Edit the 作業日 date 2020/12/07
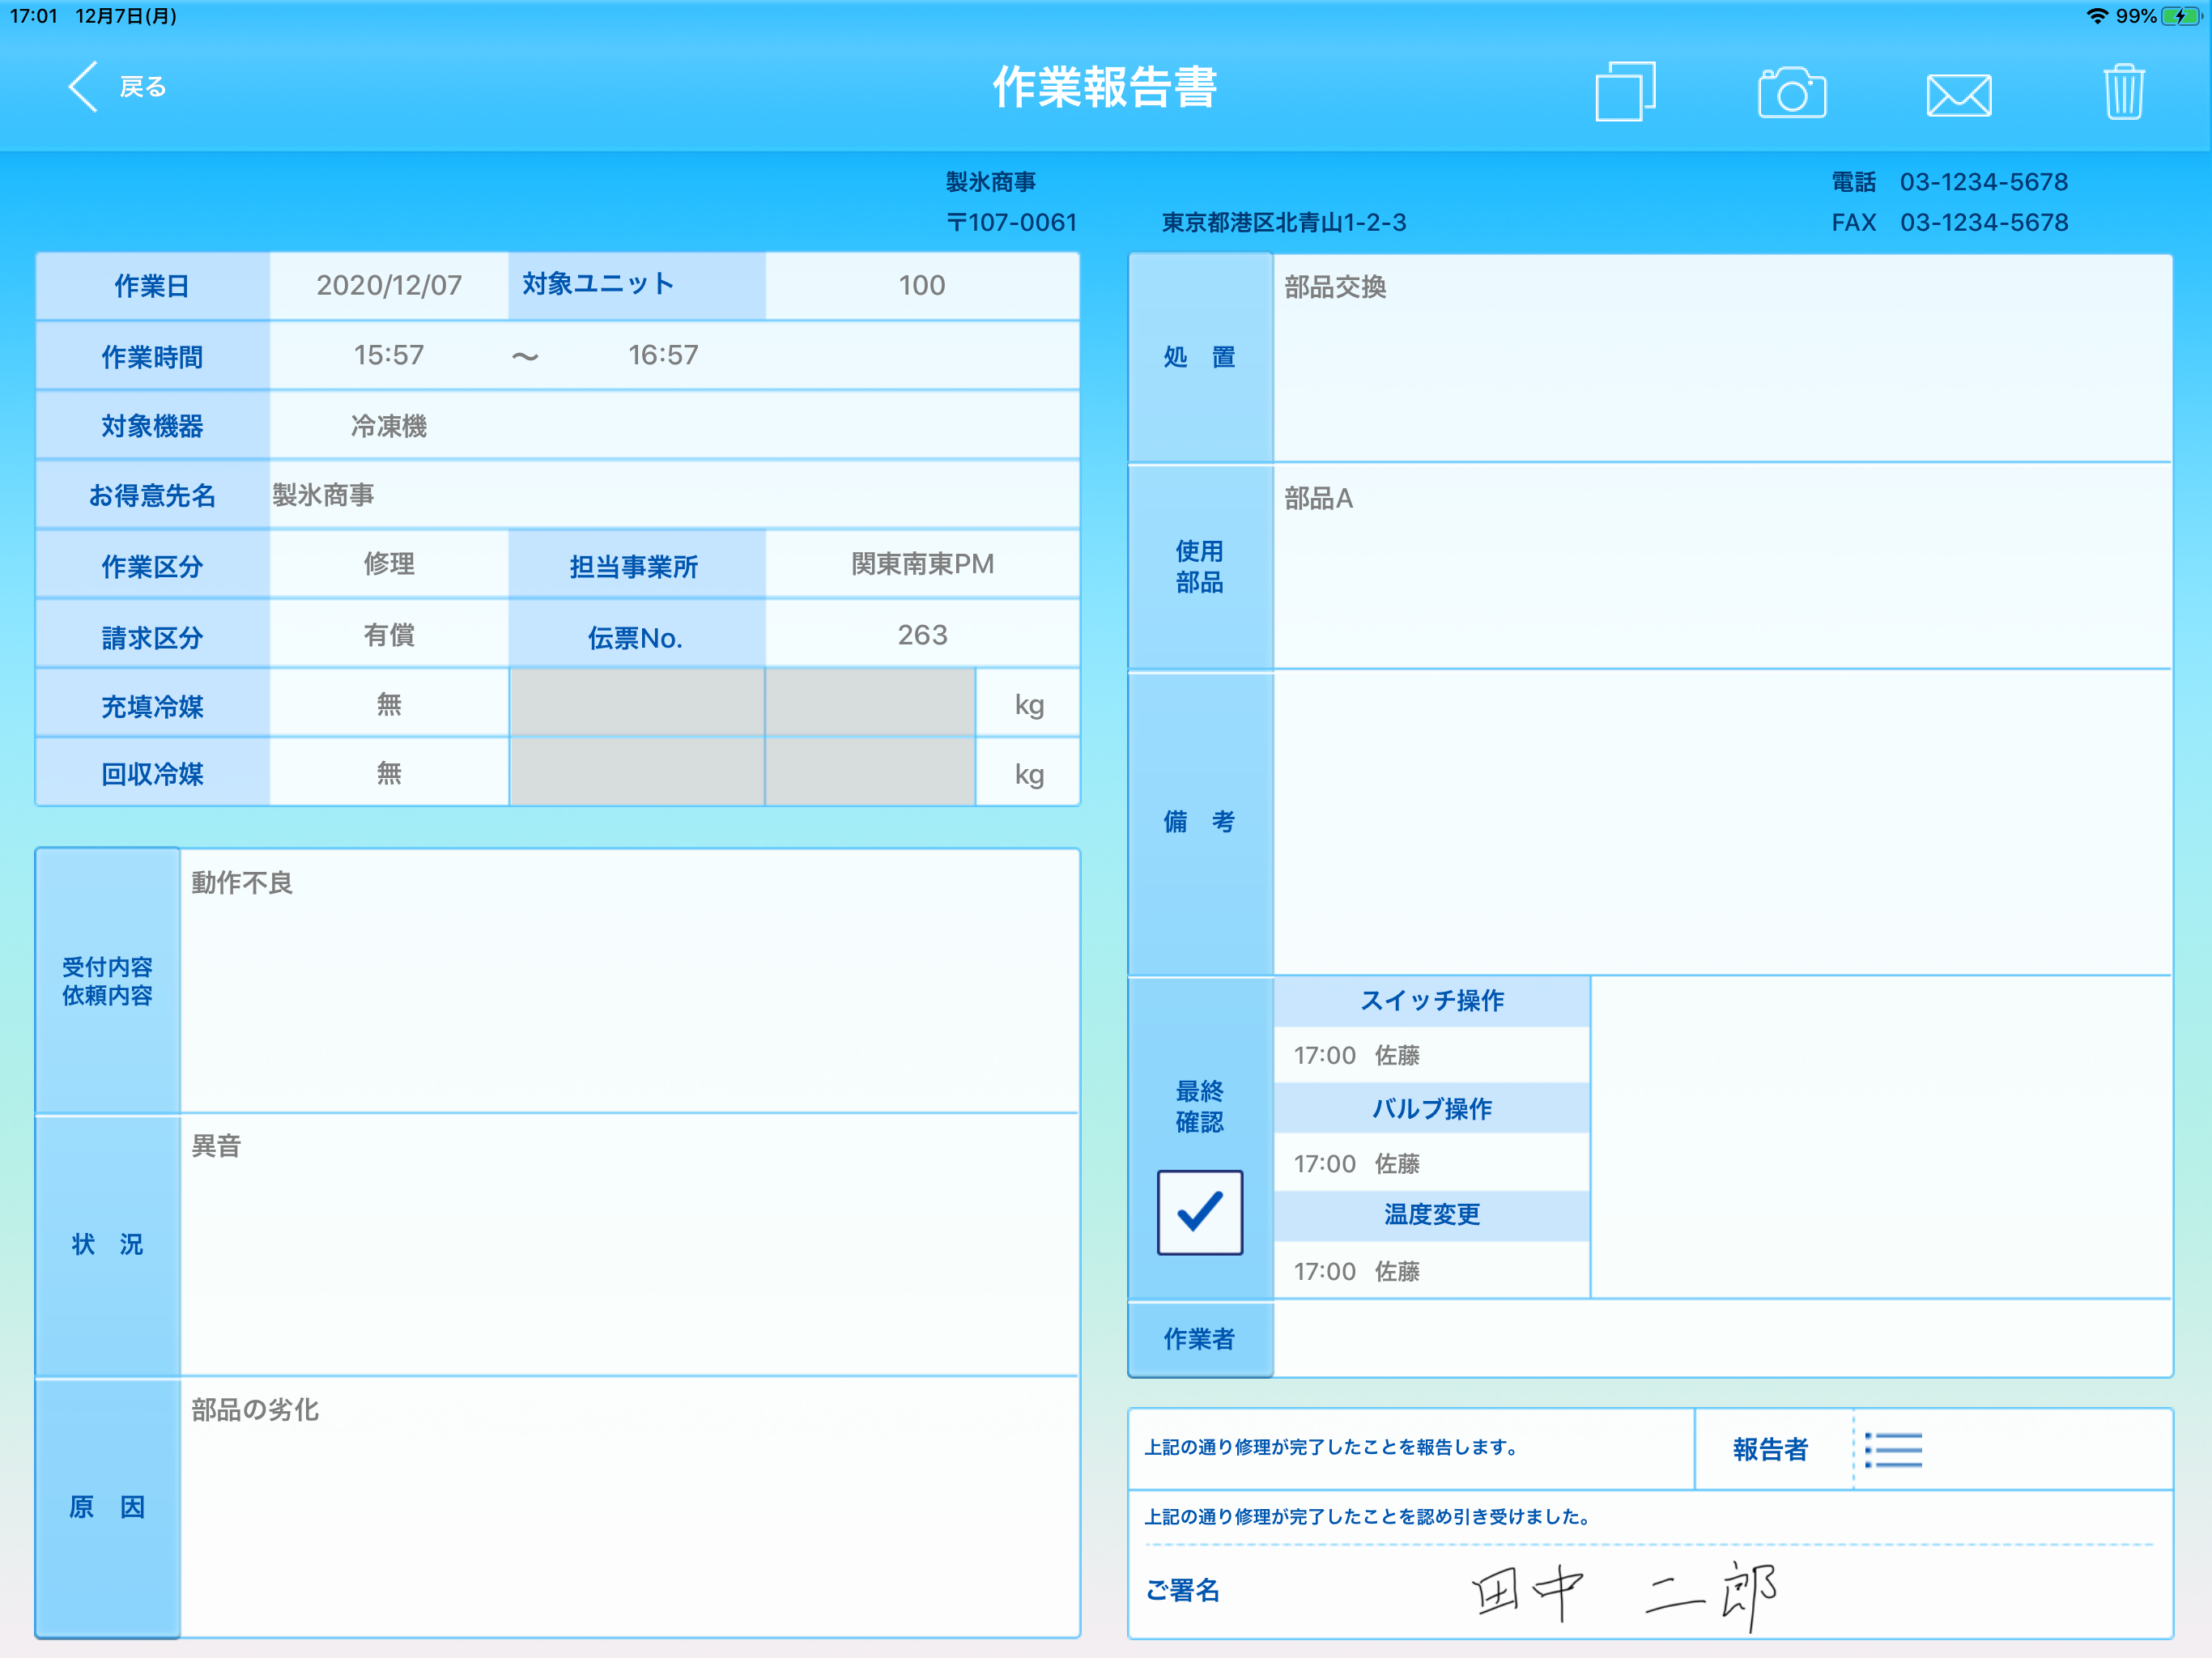The image size is (2212, 1658). [x=389, y=286]
